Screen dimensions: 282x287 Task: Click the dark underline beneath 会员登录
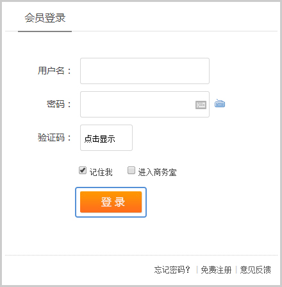(45, 31)
